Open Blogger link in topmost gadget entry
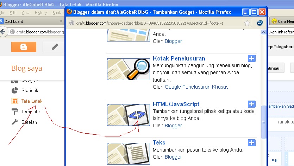Viewport: 294px width, 166px height. click(x=173, y=41)
